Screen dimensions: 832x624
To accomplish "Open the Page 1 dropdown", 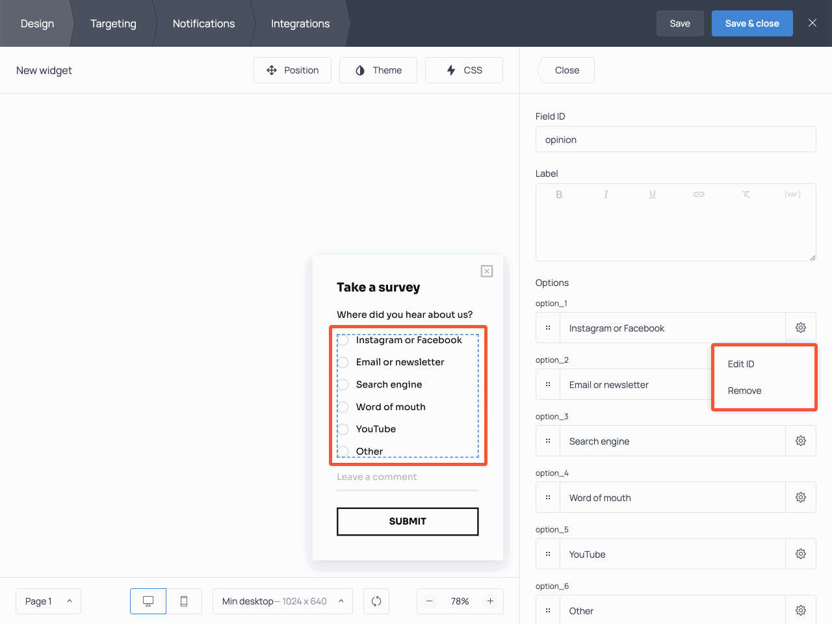I will (x=48, y=601).
